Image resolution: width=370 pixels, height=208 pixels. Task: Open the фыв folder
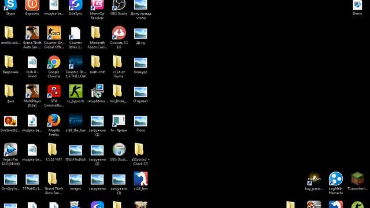(x=9, y=91)
